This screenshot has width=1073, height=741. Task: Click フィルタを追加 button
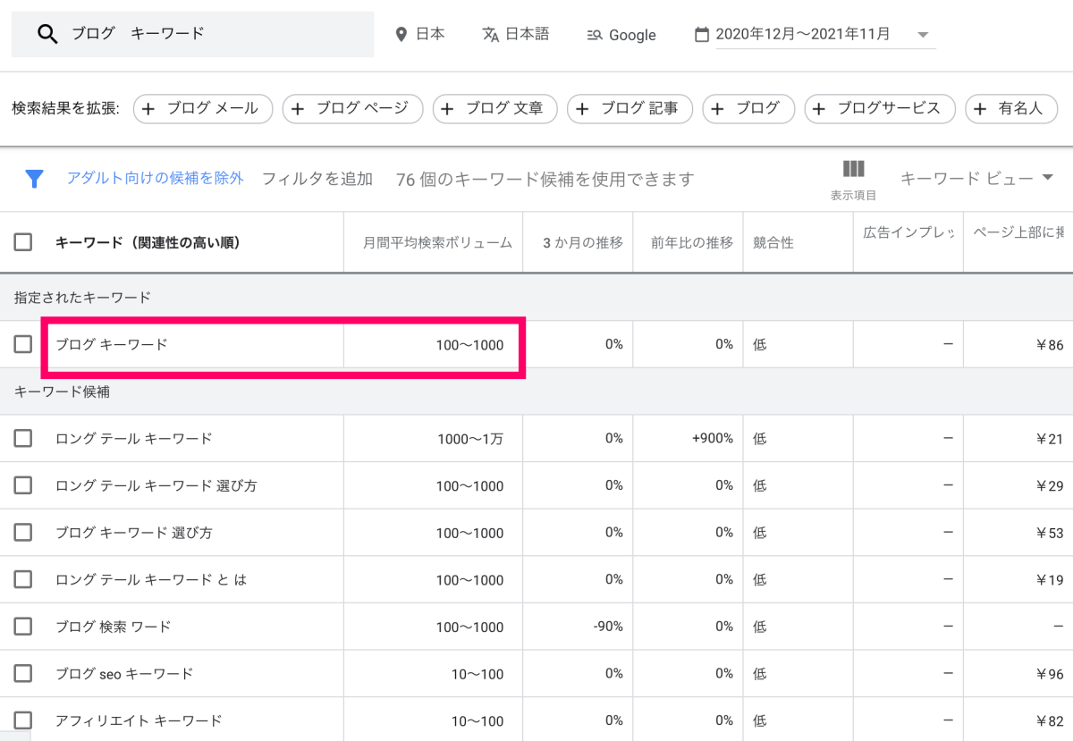pyautogui.click(x=317, y=179)
